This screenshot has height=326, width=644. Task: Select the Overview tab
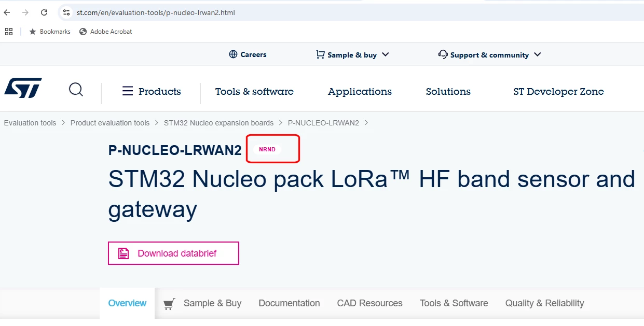click(127, 303)
